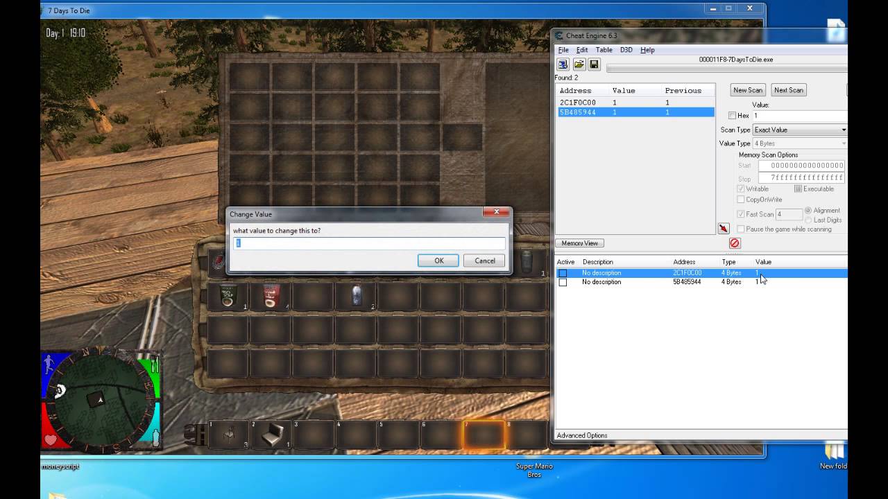Select the 2C1F0C00 row in address table
888x499 pixels.
point(701,273)
